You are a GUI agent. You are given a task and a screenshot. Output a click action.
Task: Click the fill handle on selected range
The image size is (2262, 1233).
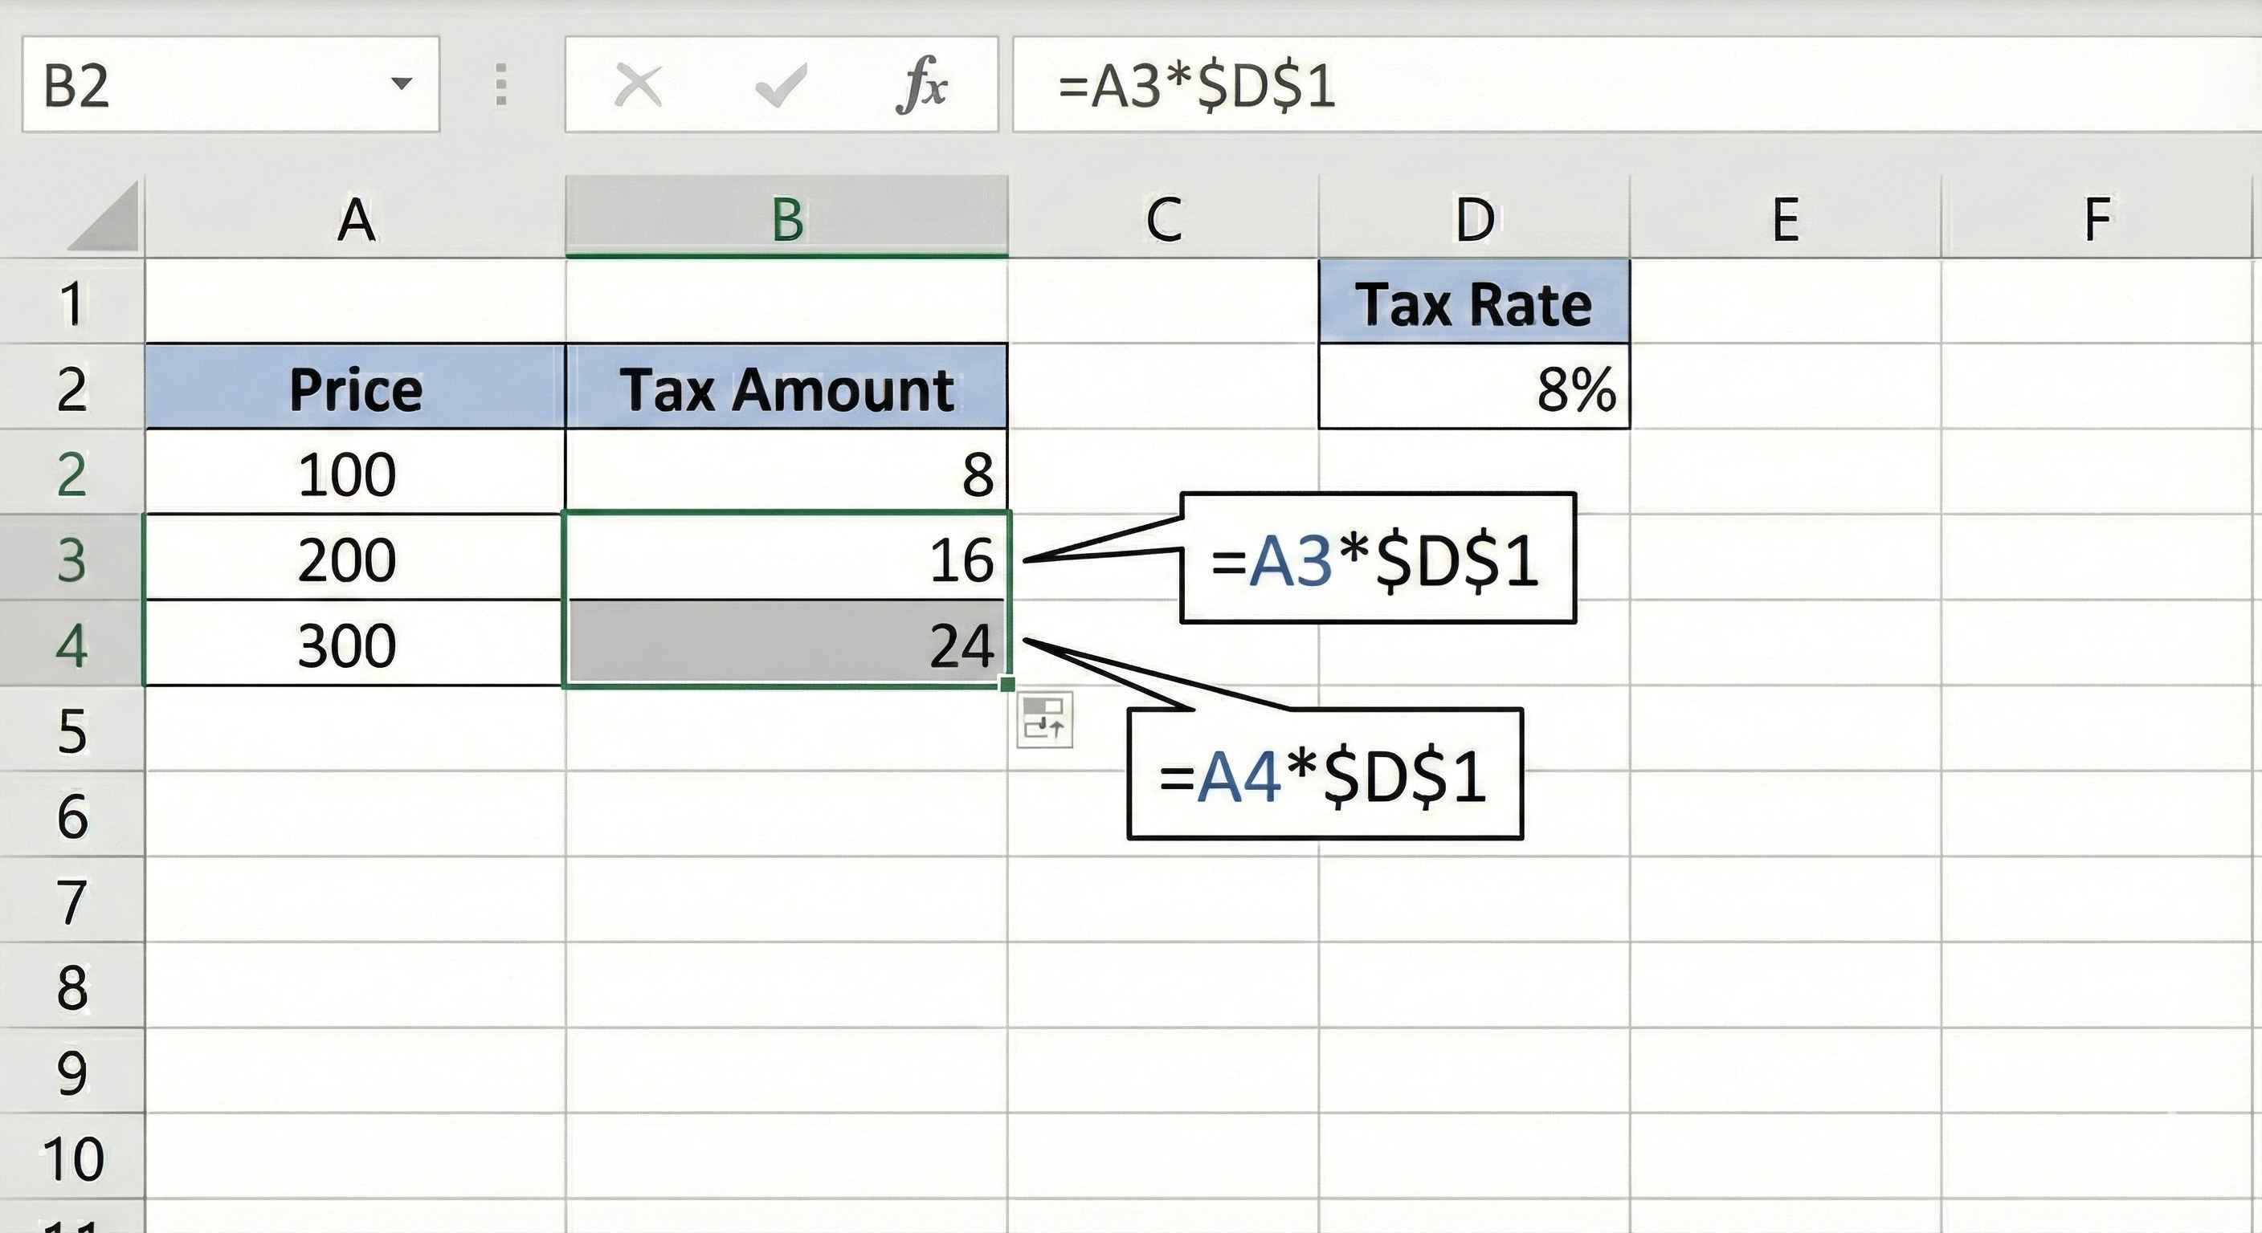[1007, 684]
